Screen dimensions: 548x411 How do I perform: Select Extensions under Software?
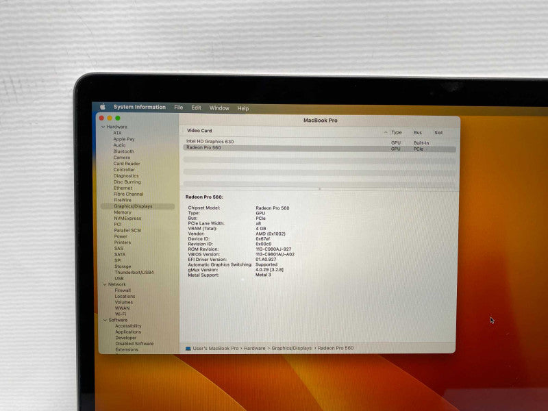pos(127,349)
